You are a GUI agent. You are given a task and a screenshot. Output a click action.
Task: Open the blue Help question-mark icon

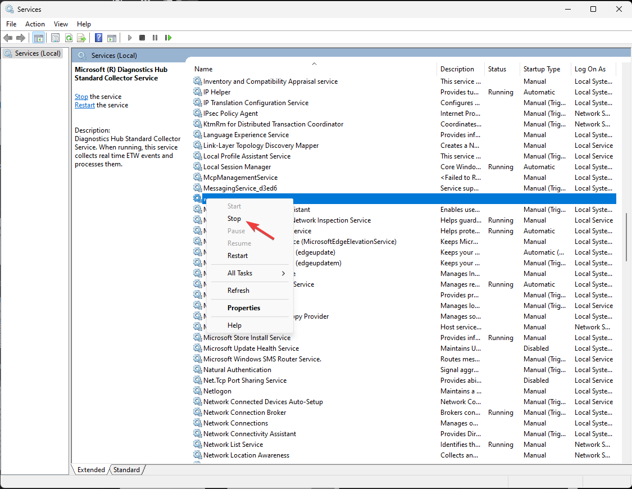pyautogui.click(x=98, y=38)
